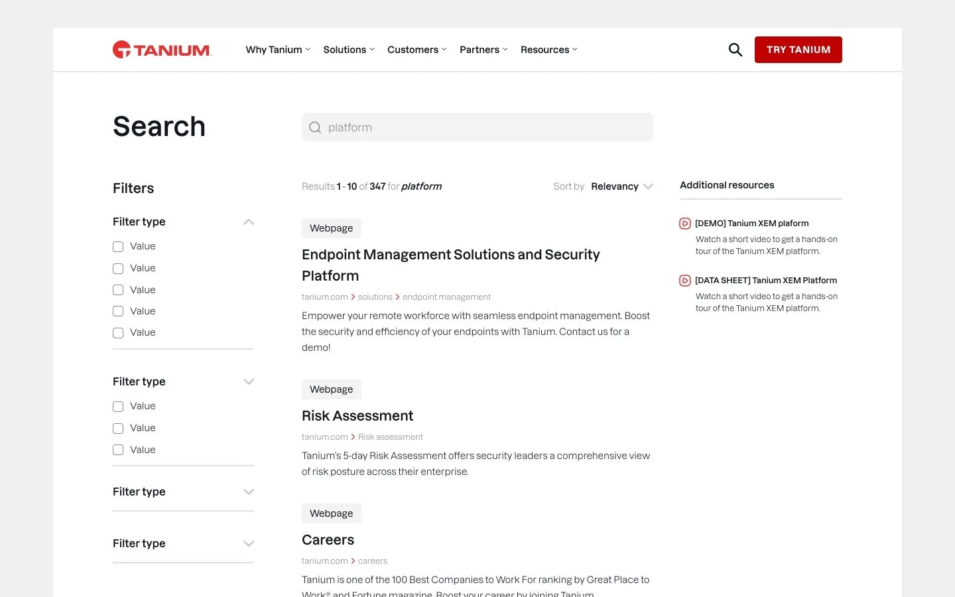Image resolution: width=955 pixels, height=597 pixels.
Task: Click the play icon beside the [DATA SHEET] resource
Action: [x=685, y=281]
